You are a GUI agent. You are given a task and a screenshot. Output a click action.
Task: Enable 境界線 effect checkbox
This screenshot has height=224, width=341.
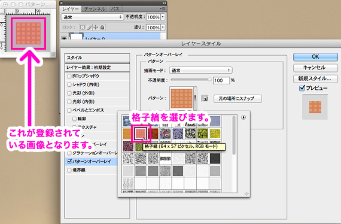[x=69, y=170]
